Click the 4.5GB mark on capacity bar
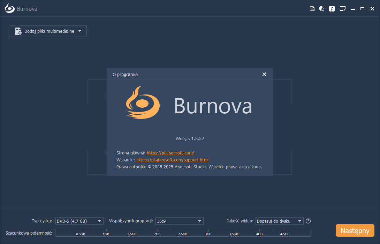The height and width of the screenshot is (244, 380). point(285,234)
